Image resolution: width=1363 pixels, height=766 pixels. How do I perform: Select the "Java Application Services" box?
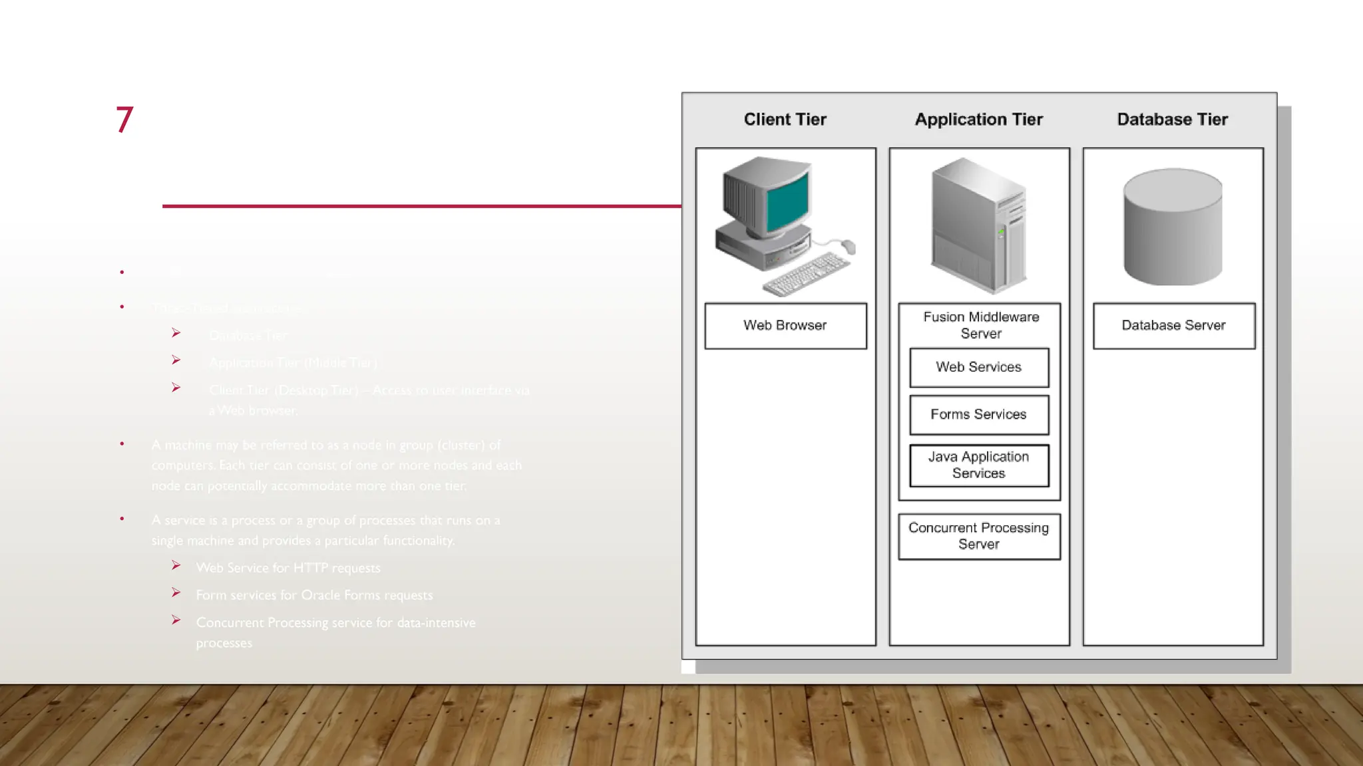tap(979, 465)
